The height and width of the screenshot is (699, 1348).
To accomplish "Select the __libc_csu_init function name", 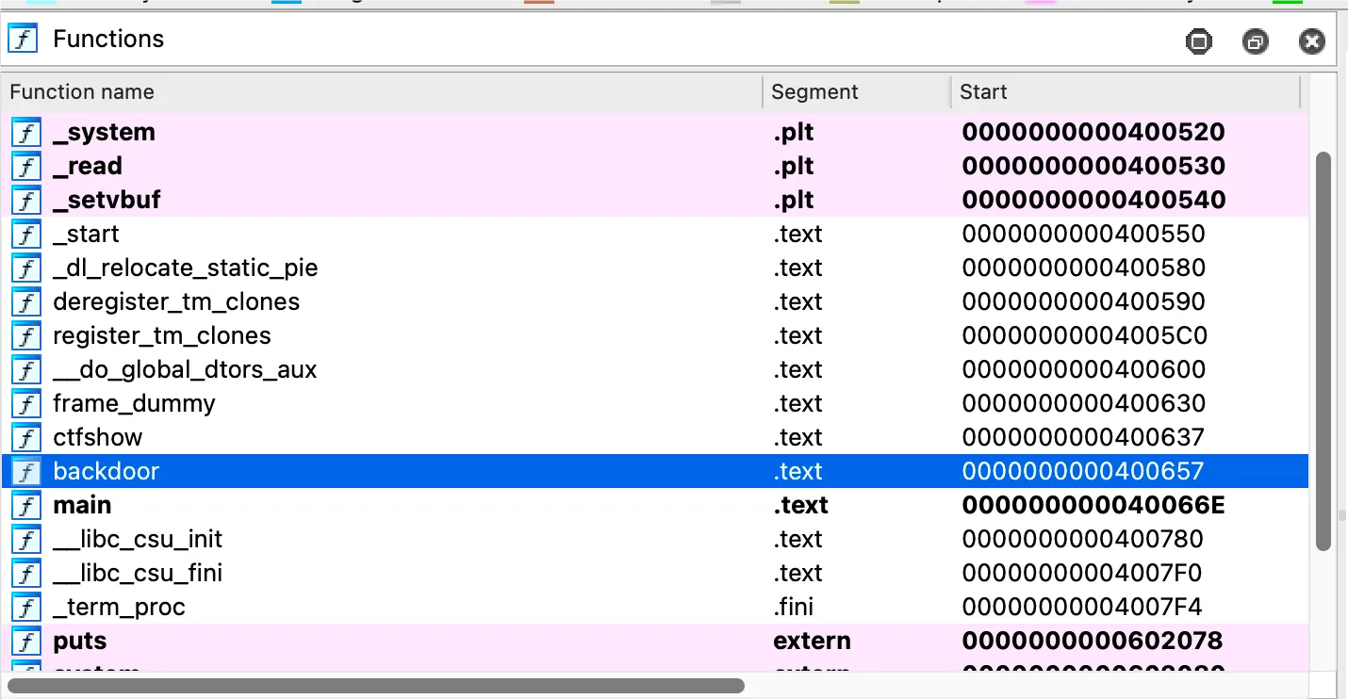I will [x=138, y=540].
